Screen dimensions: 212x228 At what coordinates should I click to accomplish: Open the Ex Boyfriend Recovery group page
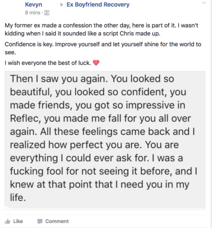pos(98,5)
